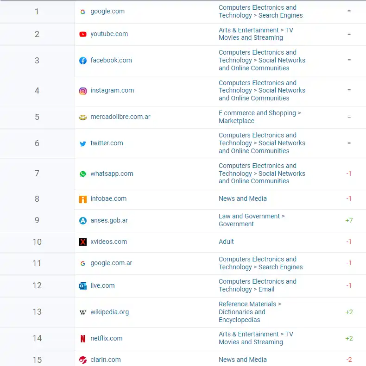
Task: Open the google.com.ar link
Action: click(x=111, y=263)
